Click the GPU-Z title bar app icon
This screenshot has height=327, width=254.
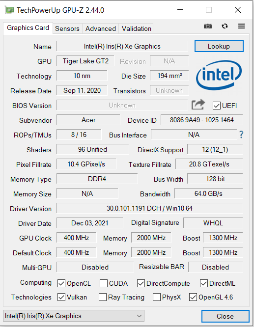(10, 10)
